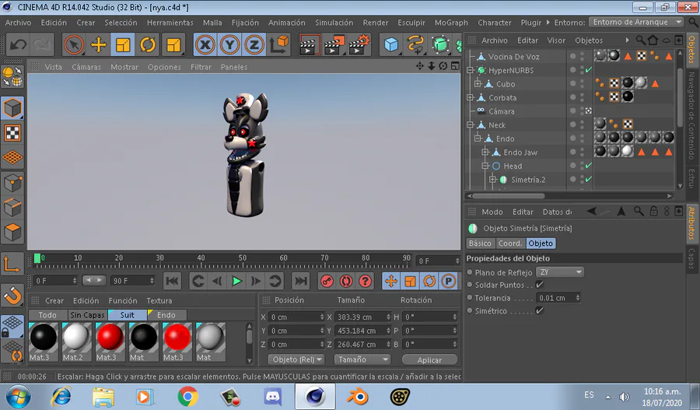This screenshot has height=410, width=700.
Task: Open the spline pen tool icon
Action: [x=415, y=44]
